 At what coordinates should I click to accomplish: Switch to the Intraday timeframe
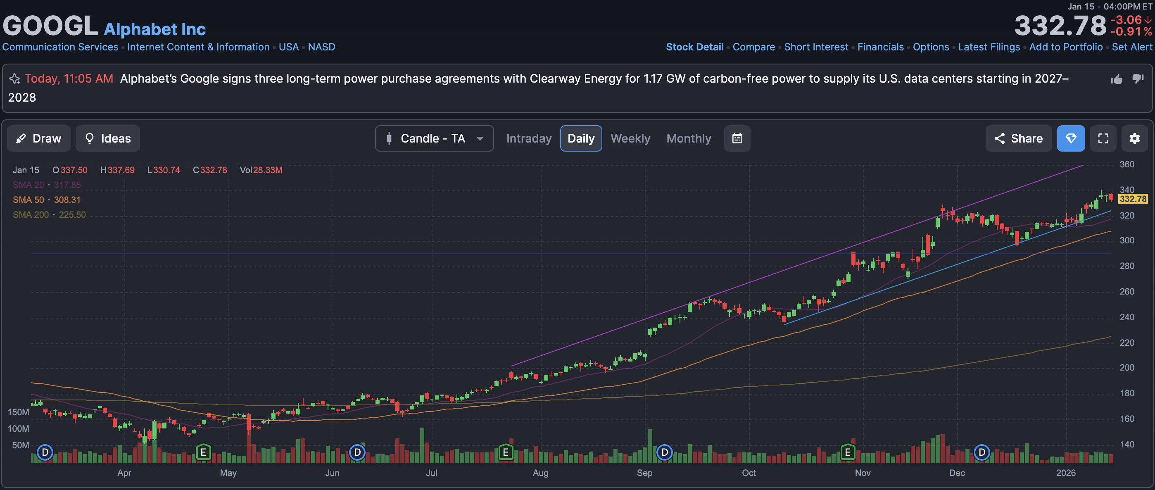(x=529, y=138)
